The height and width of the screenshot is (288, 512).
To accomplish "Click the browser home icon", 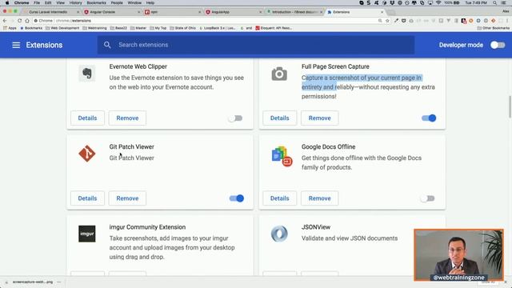I will point(27,21).
